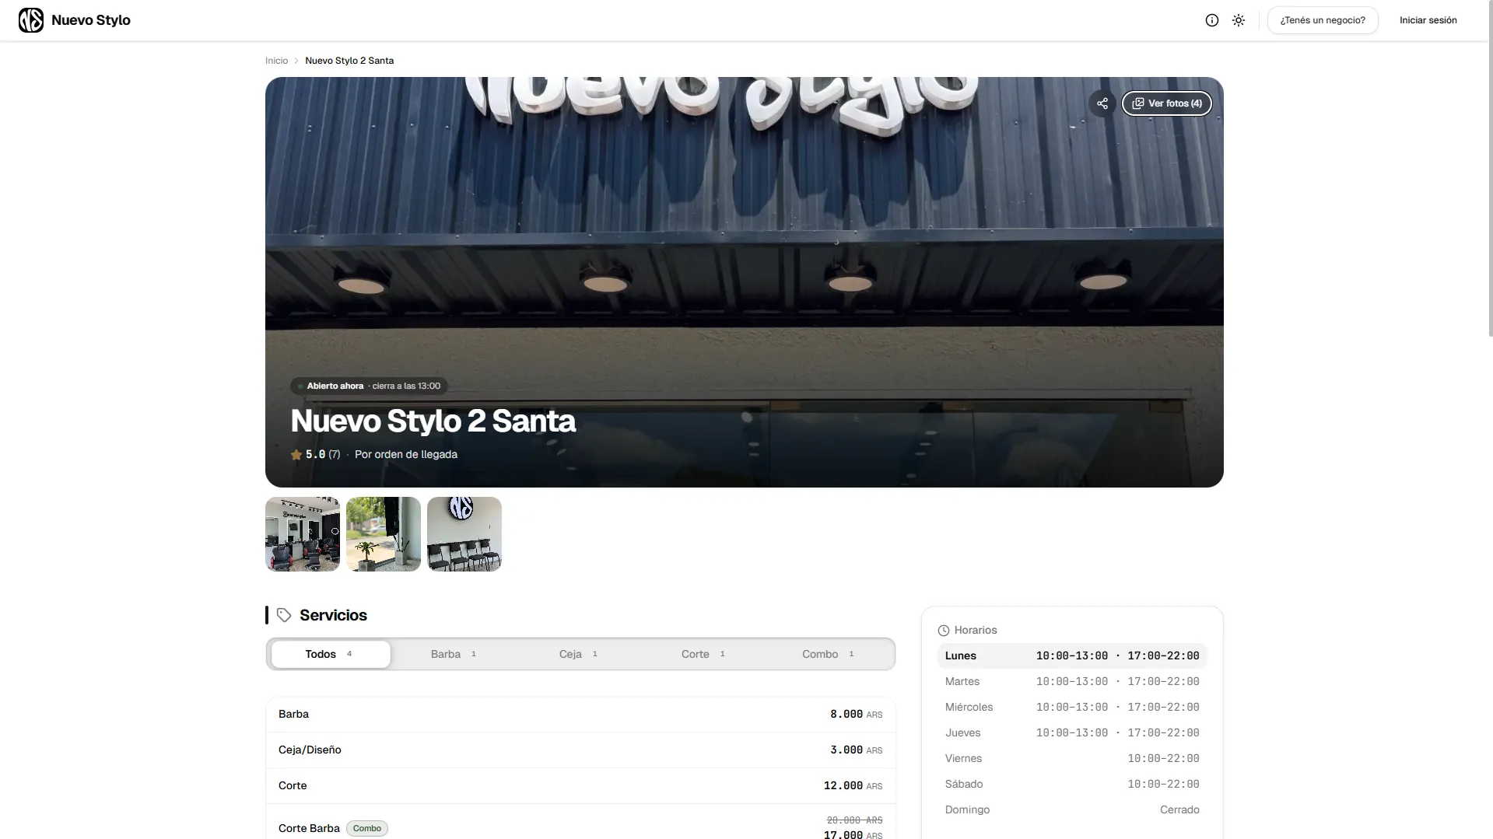Select the Lunes schedule row
This screenshot has width=1493, height=839.
click(1072, 655)
